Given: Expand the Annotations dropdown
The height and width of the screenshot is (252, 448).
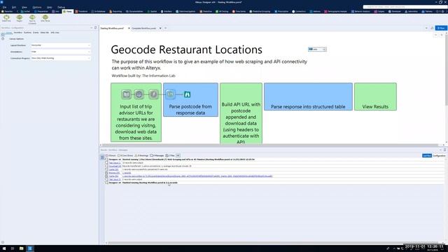Looking at the screenshot, I should [61, 52].
